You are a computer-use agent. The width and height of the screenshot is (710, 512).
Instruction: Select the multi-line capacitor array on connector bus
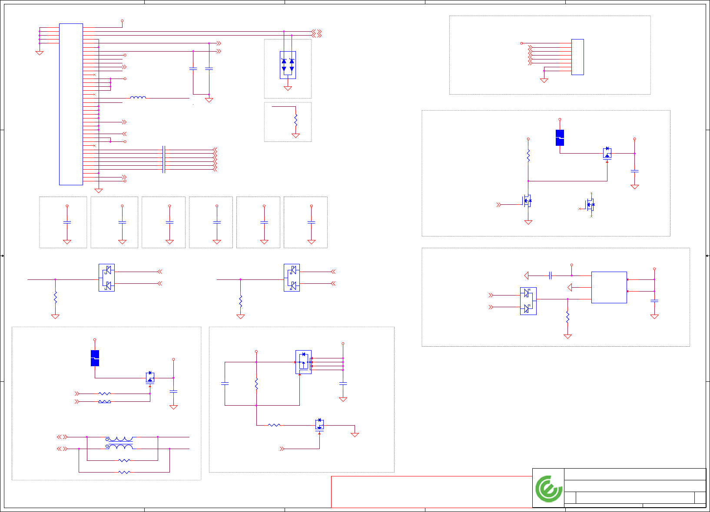(x=164, y=159)
